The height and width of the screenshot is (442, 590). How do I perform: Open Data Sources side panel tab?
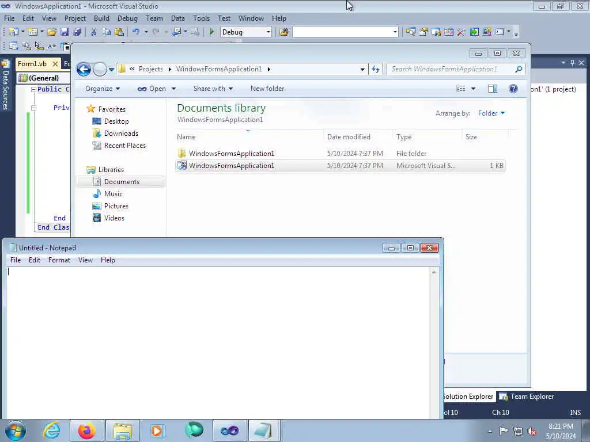5,86
